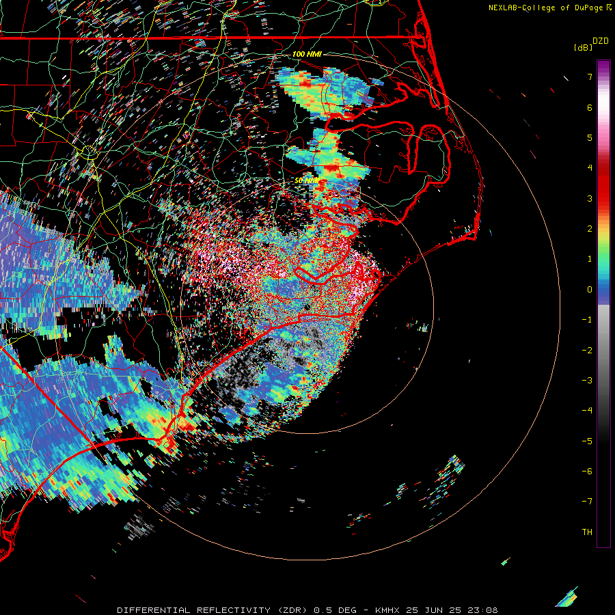Click the 50 NMI range ring label

tap(306, 181)
